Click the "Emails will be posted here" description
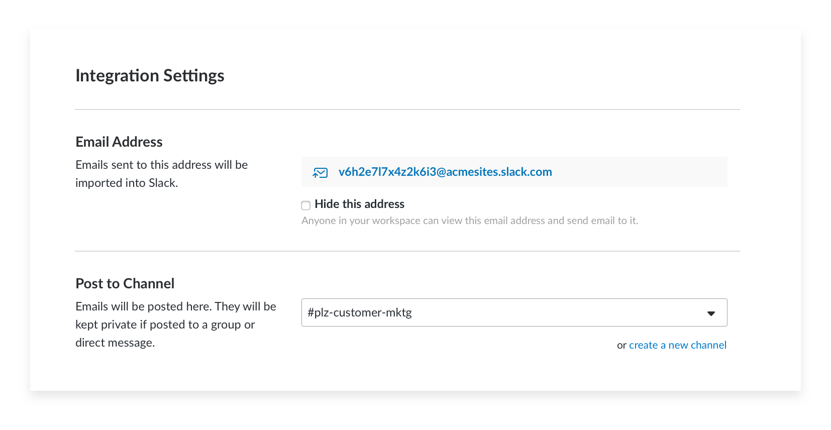 click(176, 306)
